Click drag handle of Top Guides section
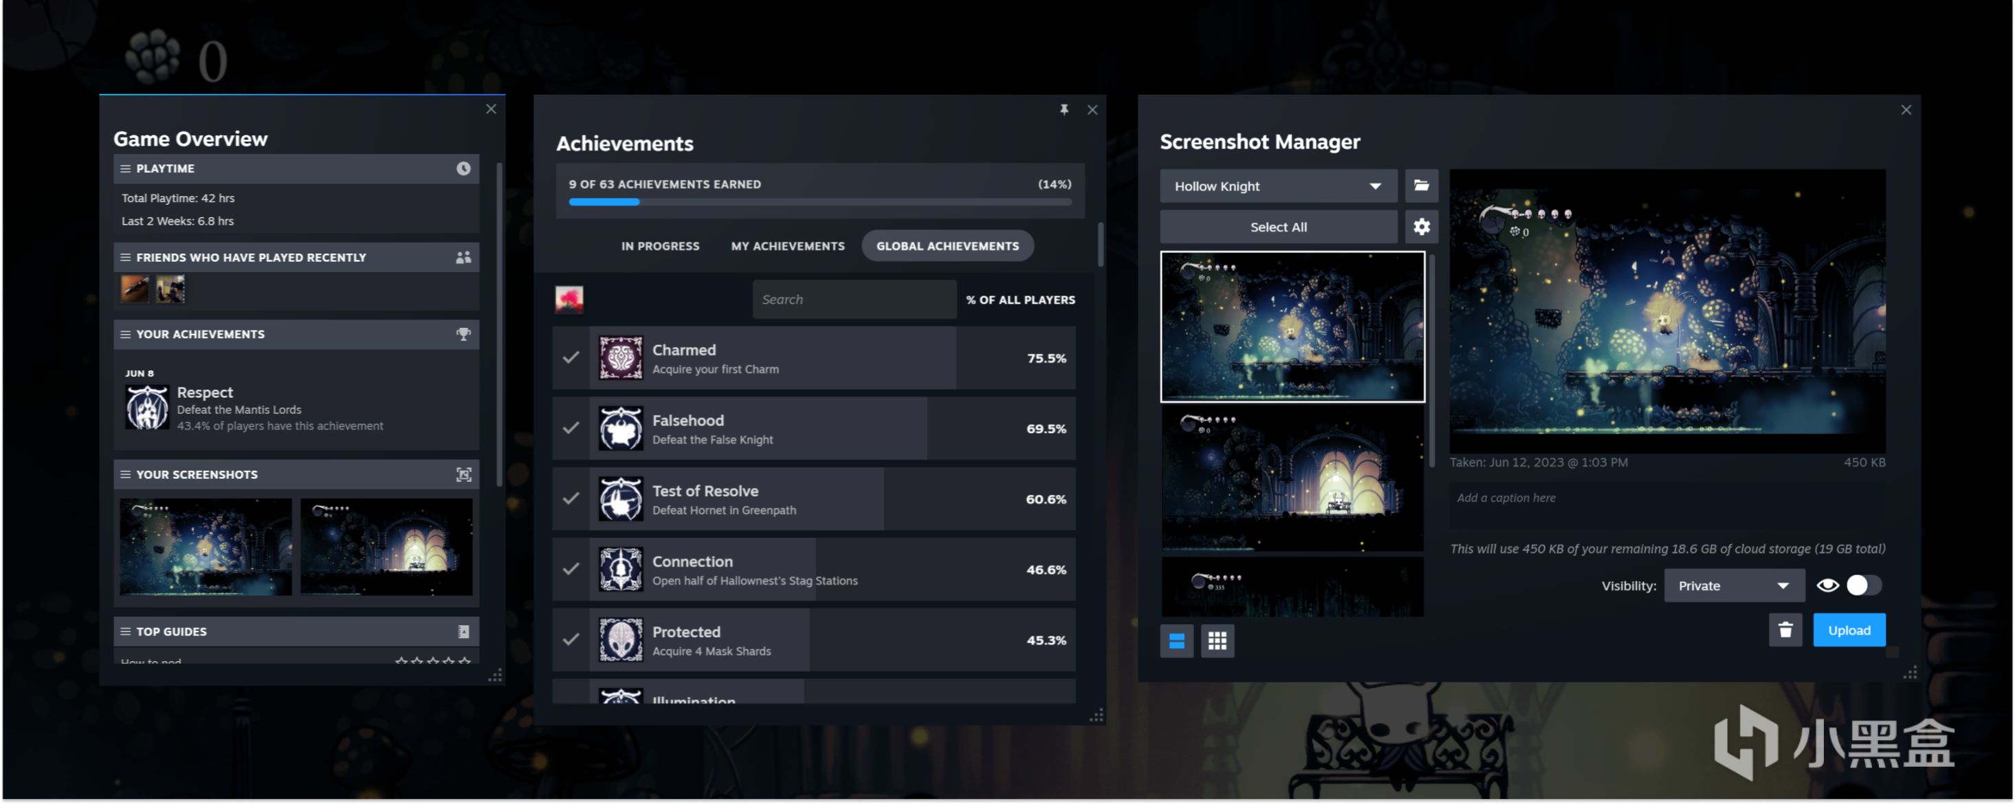 124,631
